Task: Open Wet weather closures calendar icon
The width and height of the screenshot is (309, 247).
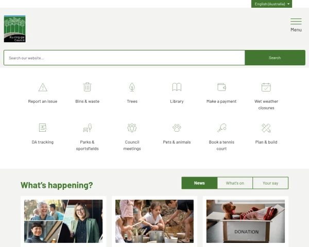Action: (266, 87)
